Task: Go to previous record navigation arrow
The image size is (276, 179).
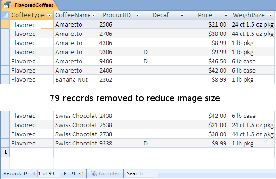Action: tap(34, 173)
